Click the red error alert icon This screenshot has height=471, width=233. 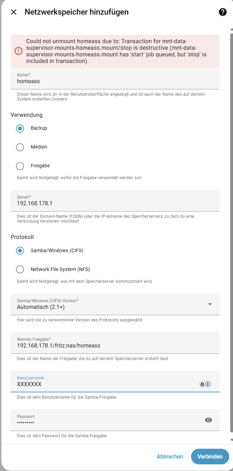tap(18, 51)
